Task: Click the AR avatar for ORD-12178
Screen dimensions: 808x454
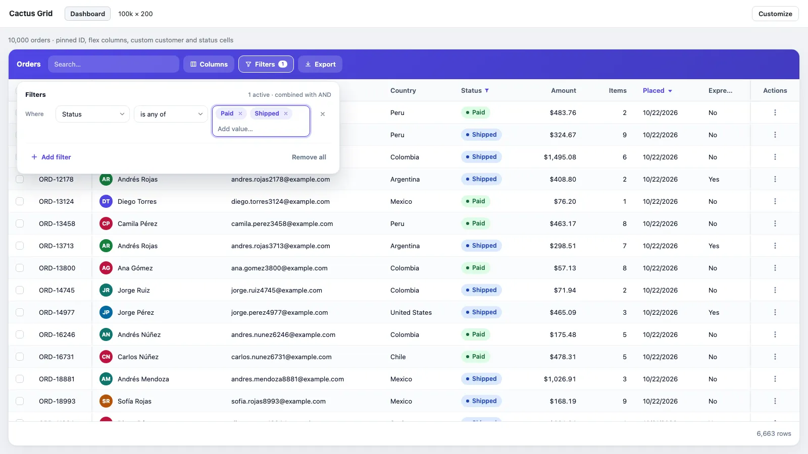Action: [x=106, y=179]
